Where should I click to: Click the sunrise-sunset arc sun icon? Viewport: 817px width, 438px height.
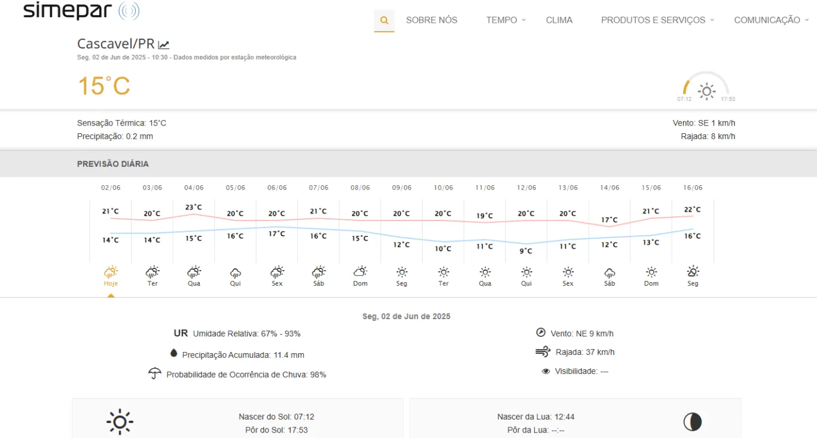(707, 91)
